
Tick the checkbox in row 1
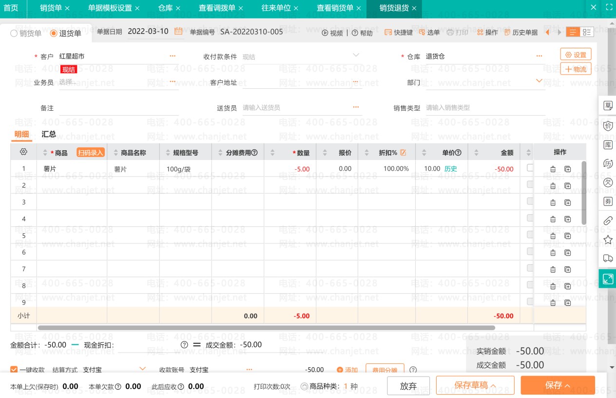pyautogui.click(x=530, y=168)
